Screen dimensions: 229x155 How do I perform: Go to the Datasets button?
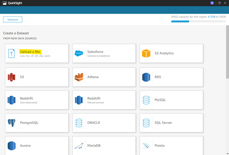[13, 19]
